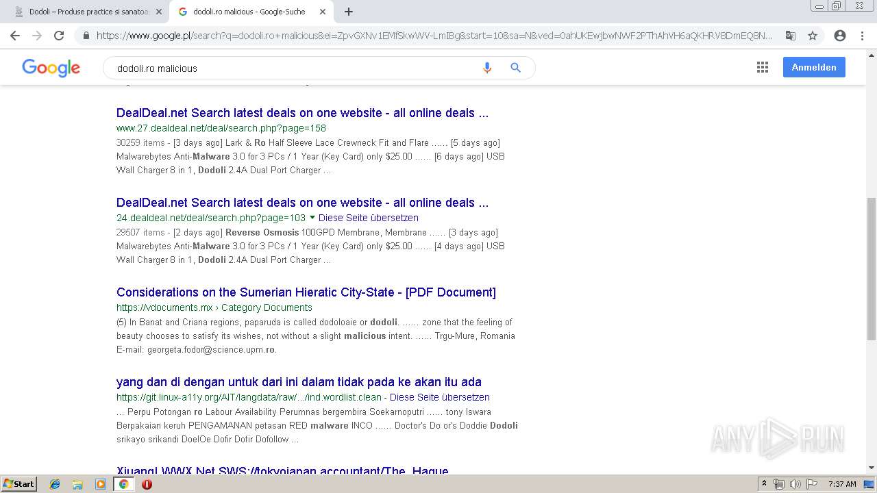Open the volume speaker tray icon
The image size is (877, 493).
coord(795,484)
